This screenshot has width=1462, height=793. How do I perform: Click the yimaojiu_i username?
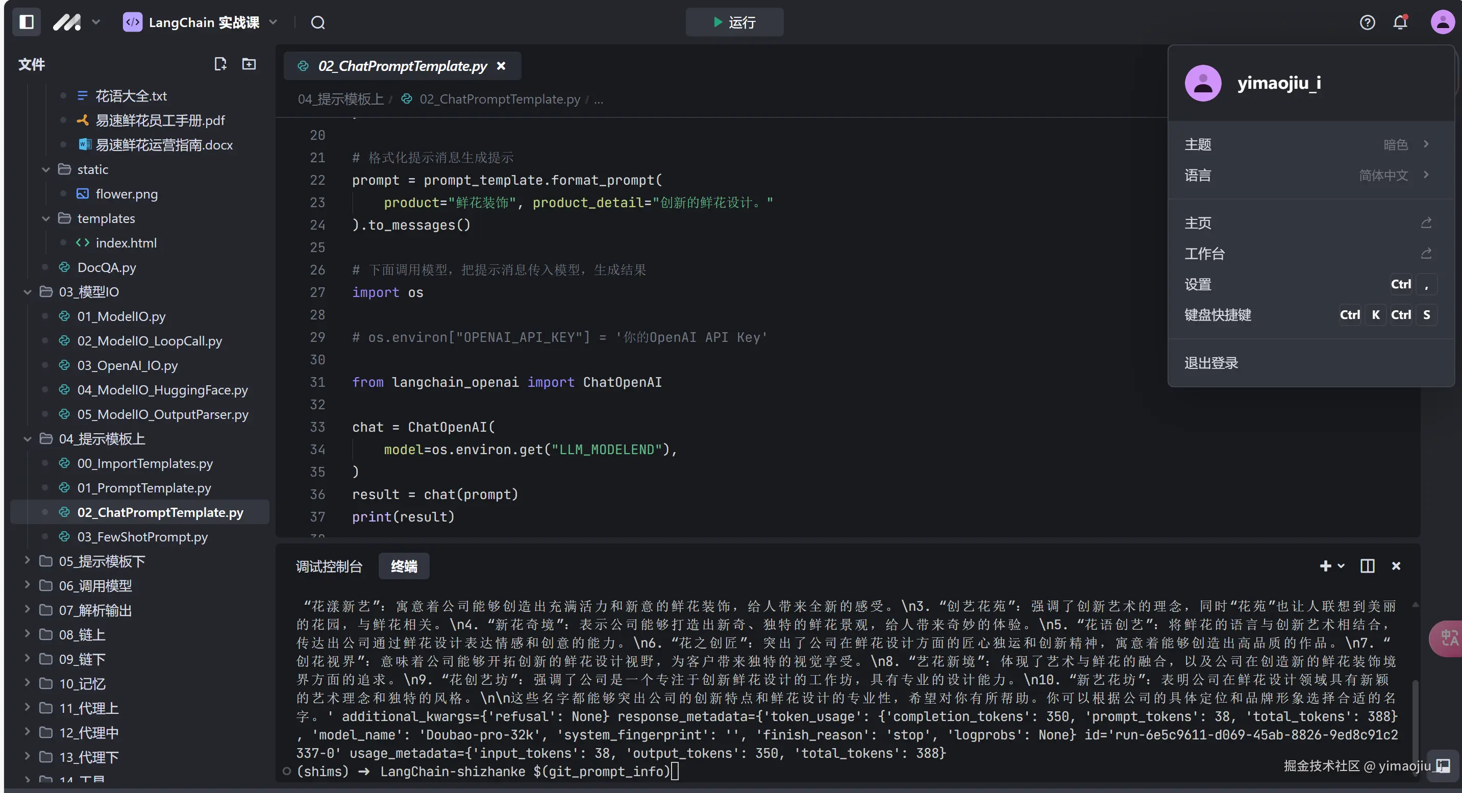coord(1279,83)
